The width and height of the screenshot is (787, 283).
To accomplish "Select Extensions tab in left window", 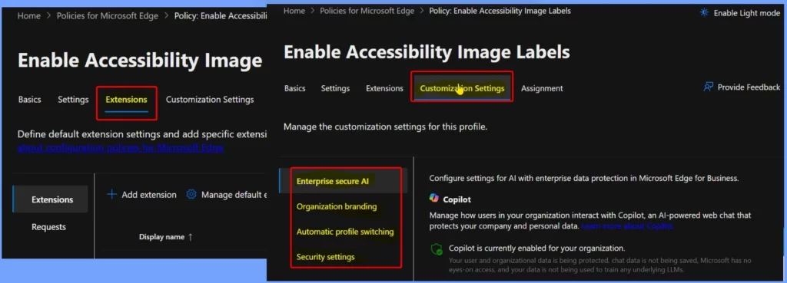I will (127, 100).
